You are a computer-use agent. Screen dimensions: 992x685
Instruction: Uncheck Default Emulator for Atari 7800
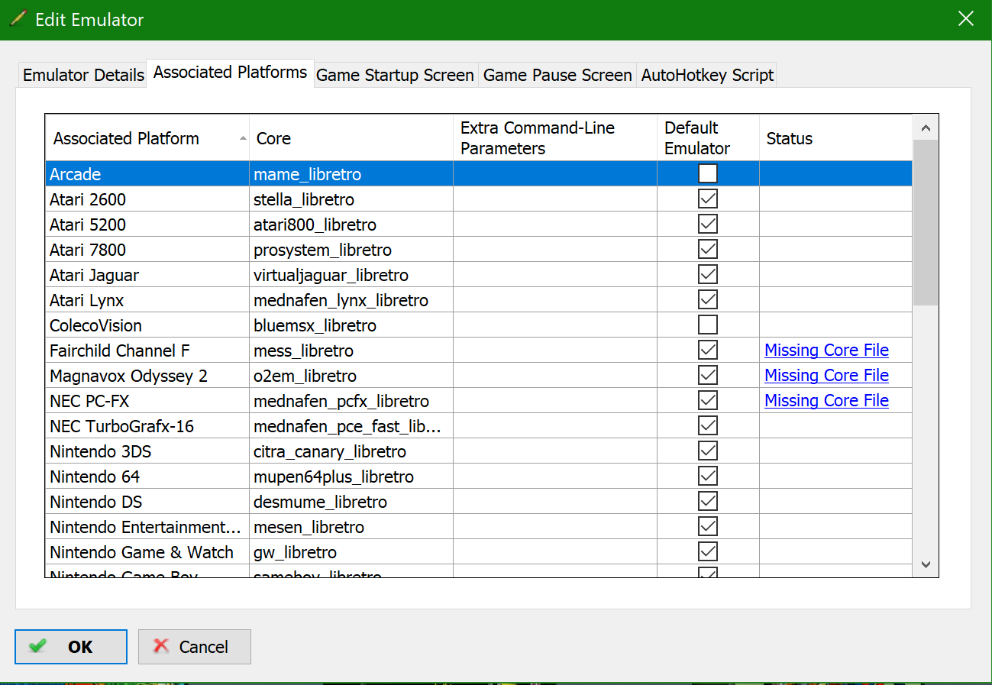(x=708, y=250)
